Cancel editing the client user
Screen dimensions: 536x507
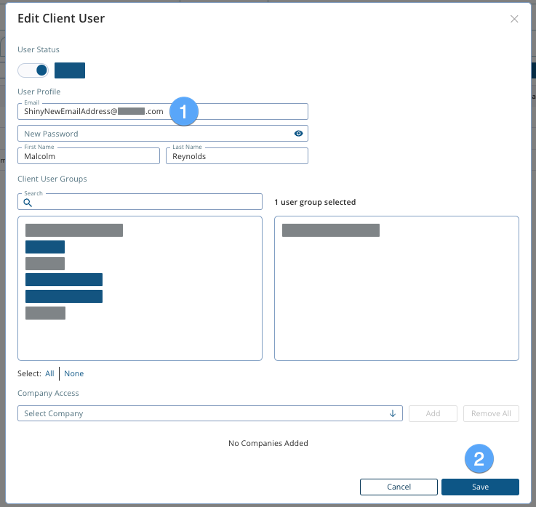[399, 487]
